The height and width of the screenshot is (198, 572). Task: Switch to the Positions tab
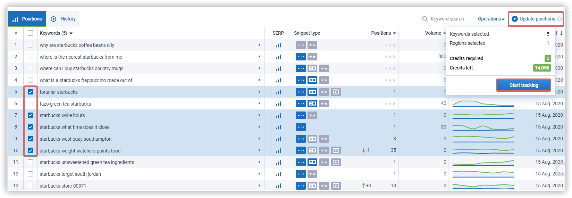[x=27, y=19]
